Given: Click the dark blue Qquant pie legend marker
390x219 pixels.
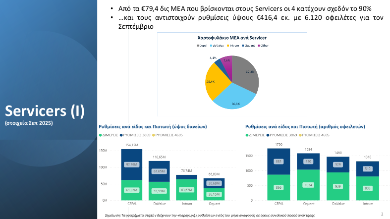Looking at the screenshot, I should (242, 46).
